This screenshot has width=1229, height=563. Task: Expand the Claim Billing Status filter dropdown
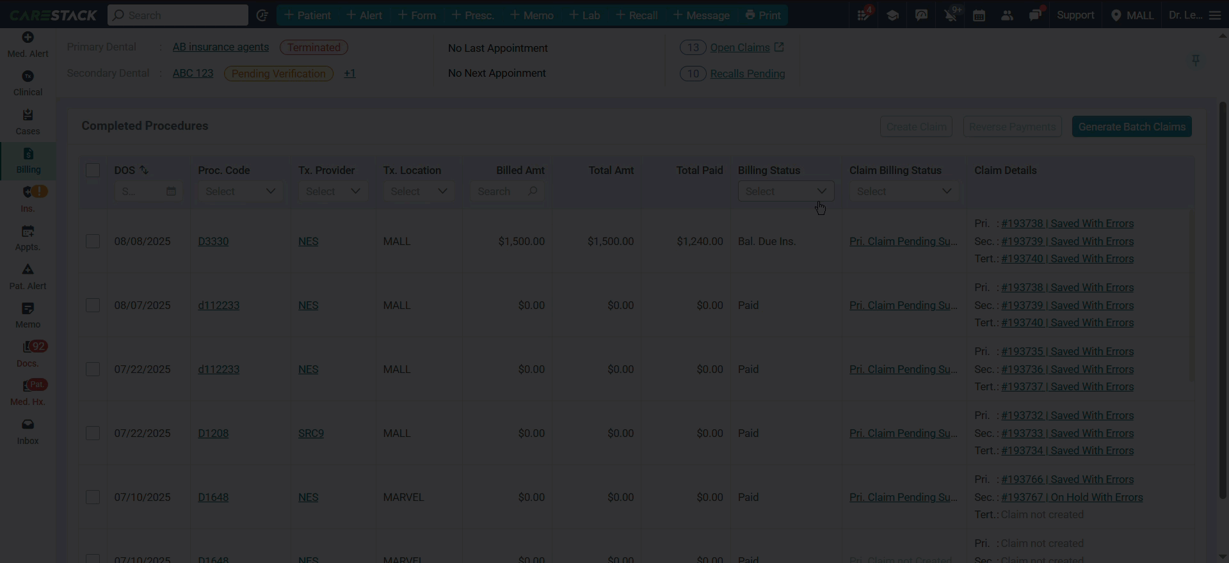903,191
